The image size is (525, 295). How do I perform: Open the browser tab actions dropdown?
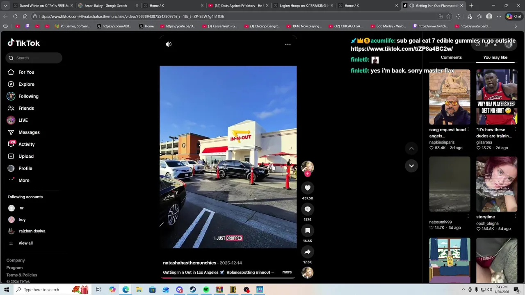[5, 6]
